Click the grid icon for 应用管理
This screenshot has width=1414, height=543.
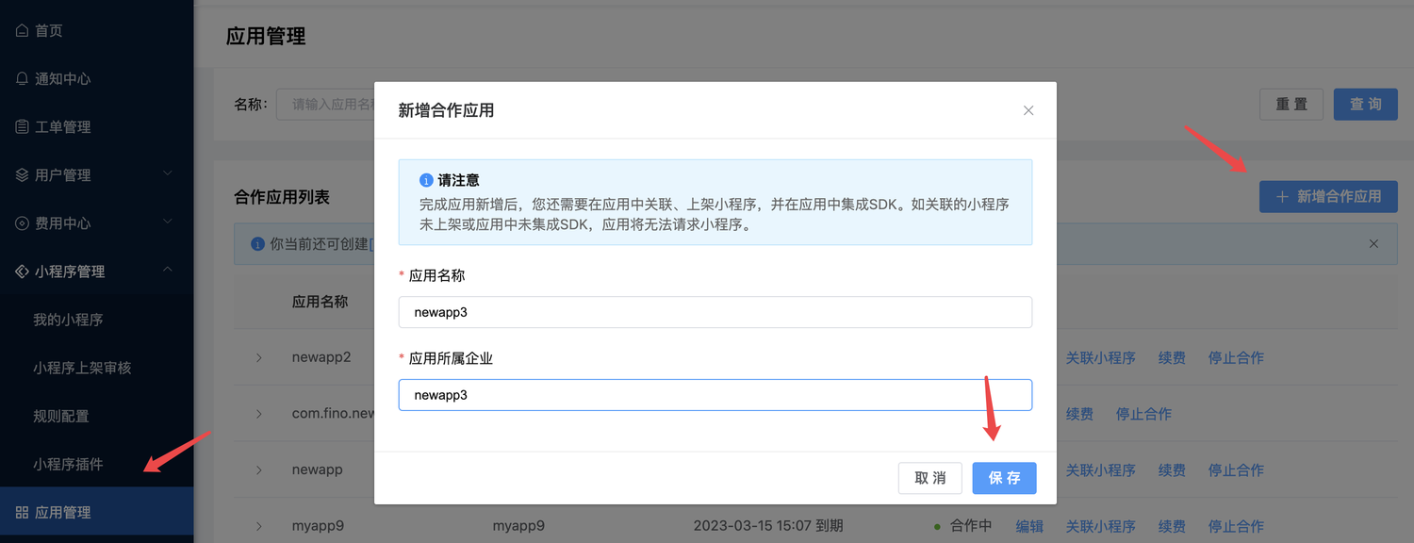pos(23,512)
